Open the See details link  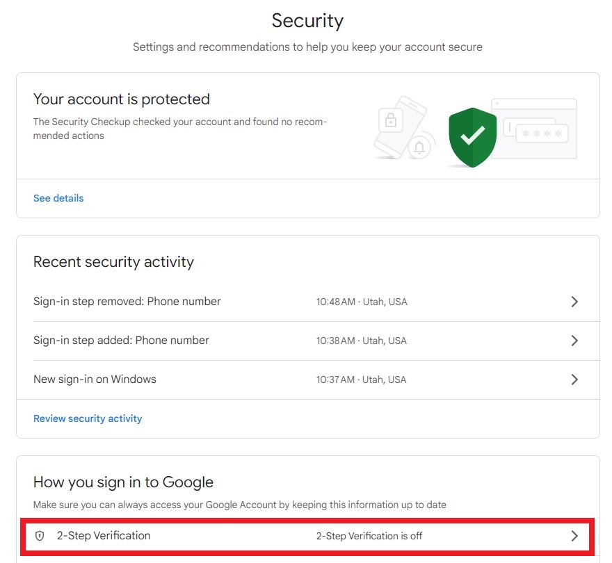[58, 198]
